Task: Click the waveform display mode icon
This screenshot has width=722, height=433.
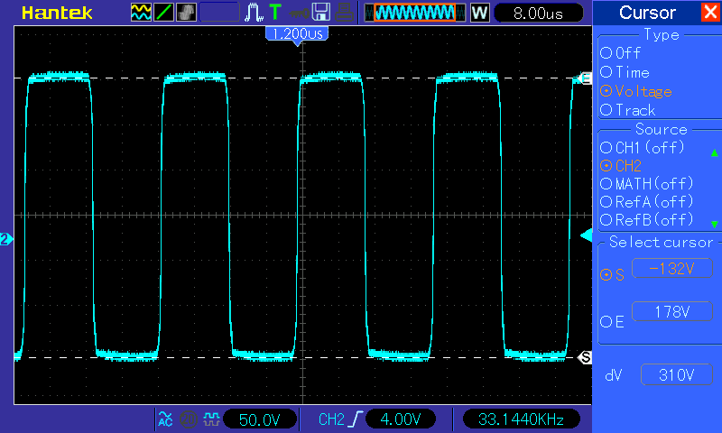Action: (x=142, y=13)
